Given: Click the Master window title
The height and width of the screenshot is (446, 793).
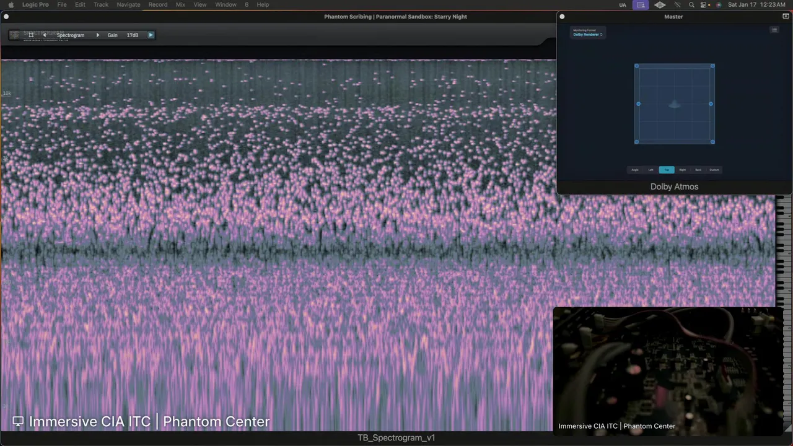Looking at the screenshot, I should 673,17.
